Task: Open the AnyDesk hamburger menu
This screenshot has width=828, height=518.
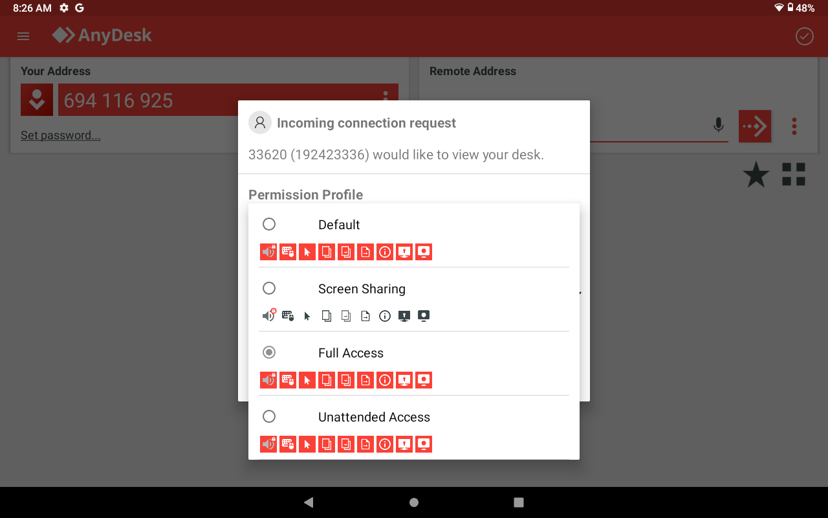Action: tap(23, 36)
